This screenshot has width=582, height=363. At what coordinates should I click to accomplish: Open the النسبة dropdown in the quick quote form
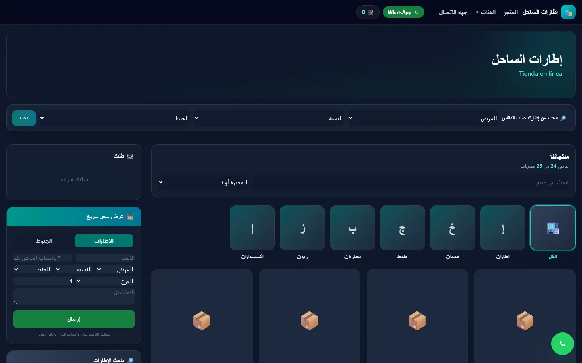click(74, 269)
